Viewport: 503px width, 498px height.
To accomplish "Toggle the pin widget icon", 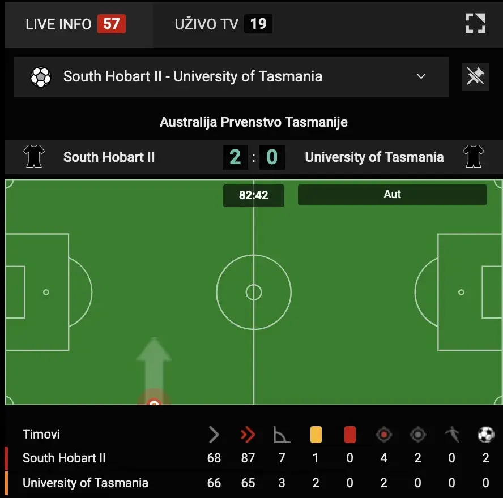I will pos(475,76).
